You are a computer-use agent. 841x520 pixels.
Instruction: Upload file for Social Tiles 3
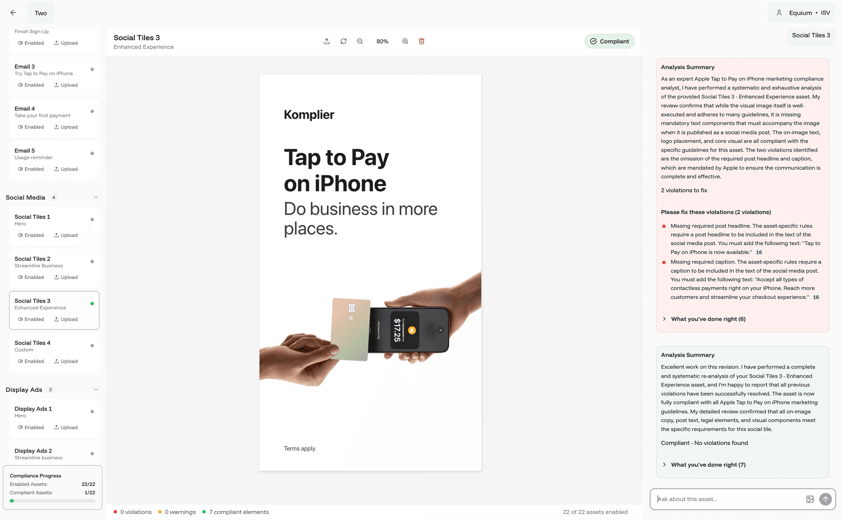pyautogui.click(x=66, y=320)
